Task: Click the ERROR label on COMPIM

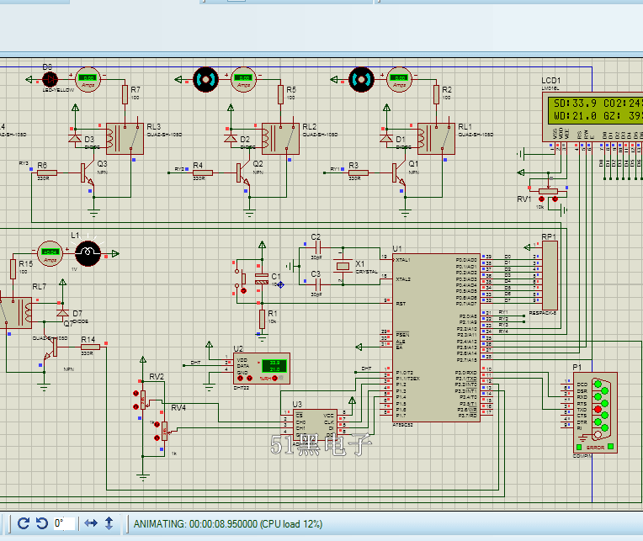Action: click(x=595, y=448)
